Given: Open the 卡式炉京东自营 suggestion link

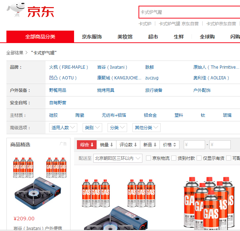Looking at the screenshot, I should click(221, 24).
